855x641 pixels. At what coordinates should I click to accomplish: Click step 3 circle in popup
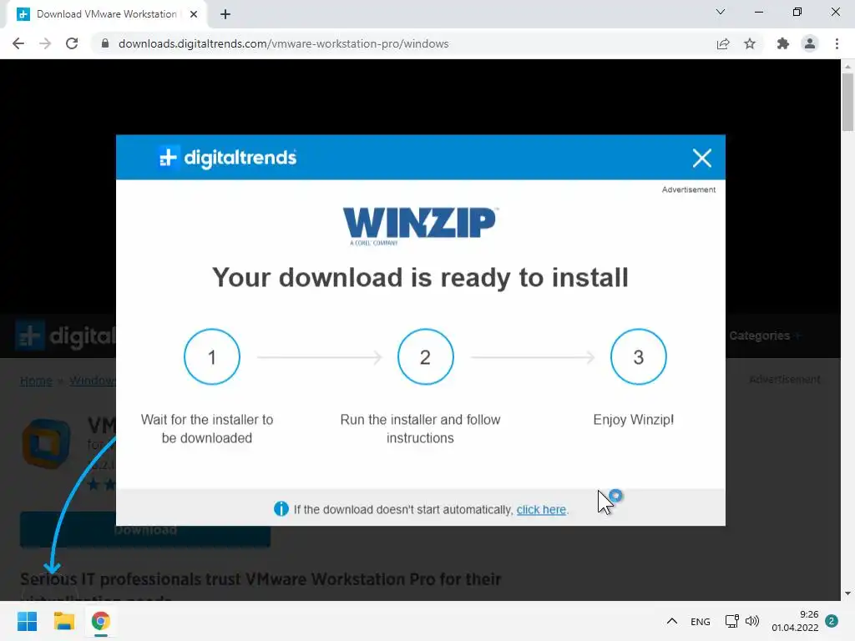coord(639,357)
